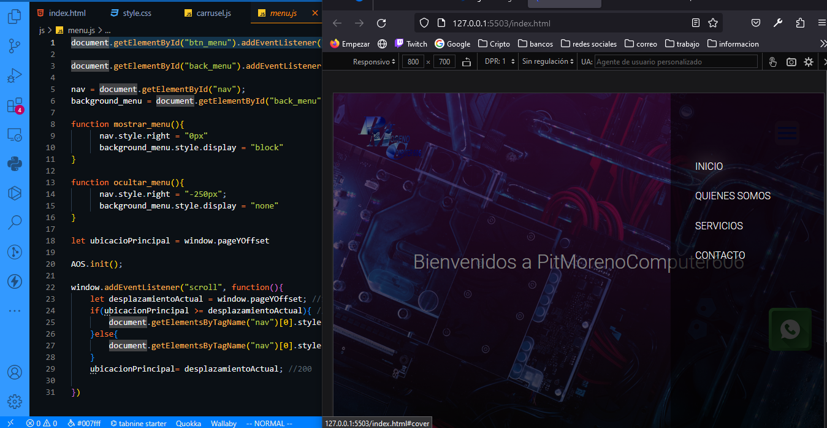Open the Source Control view in VS Code
Image resolution: width=827 pixels, height=428 pixels.
14,45
